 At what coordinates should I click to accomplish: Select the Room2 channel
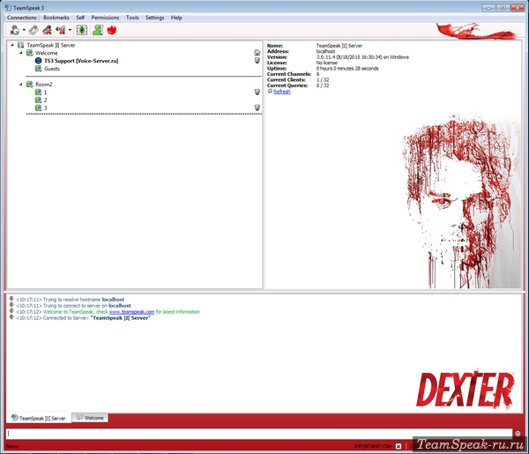pos(44,85)
